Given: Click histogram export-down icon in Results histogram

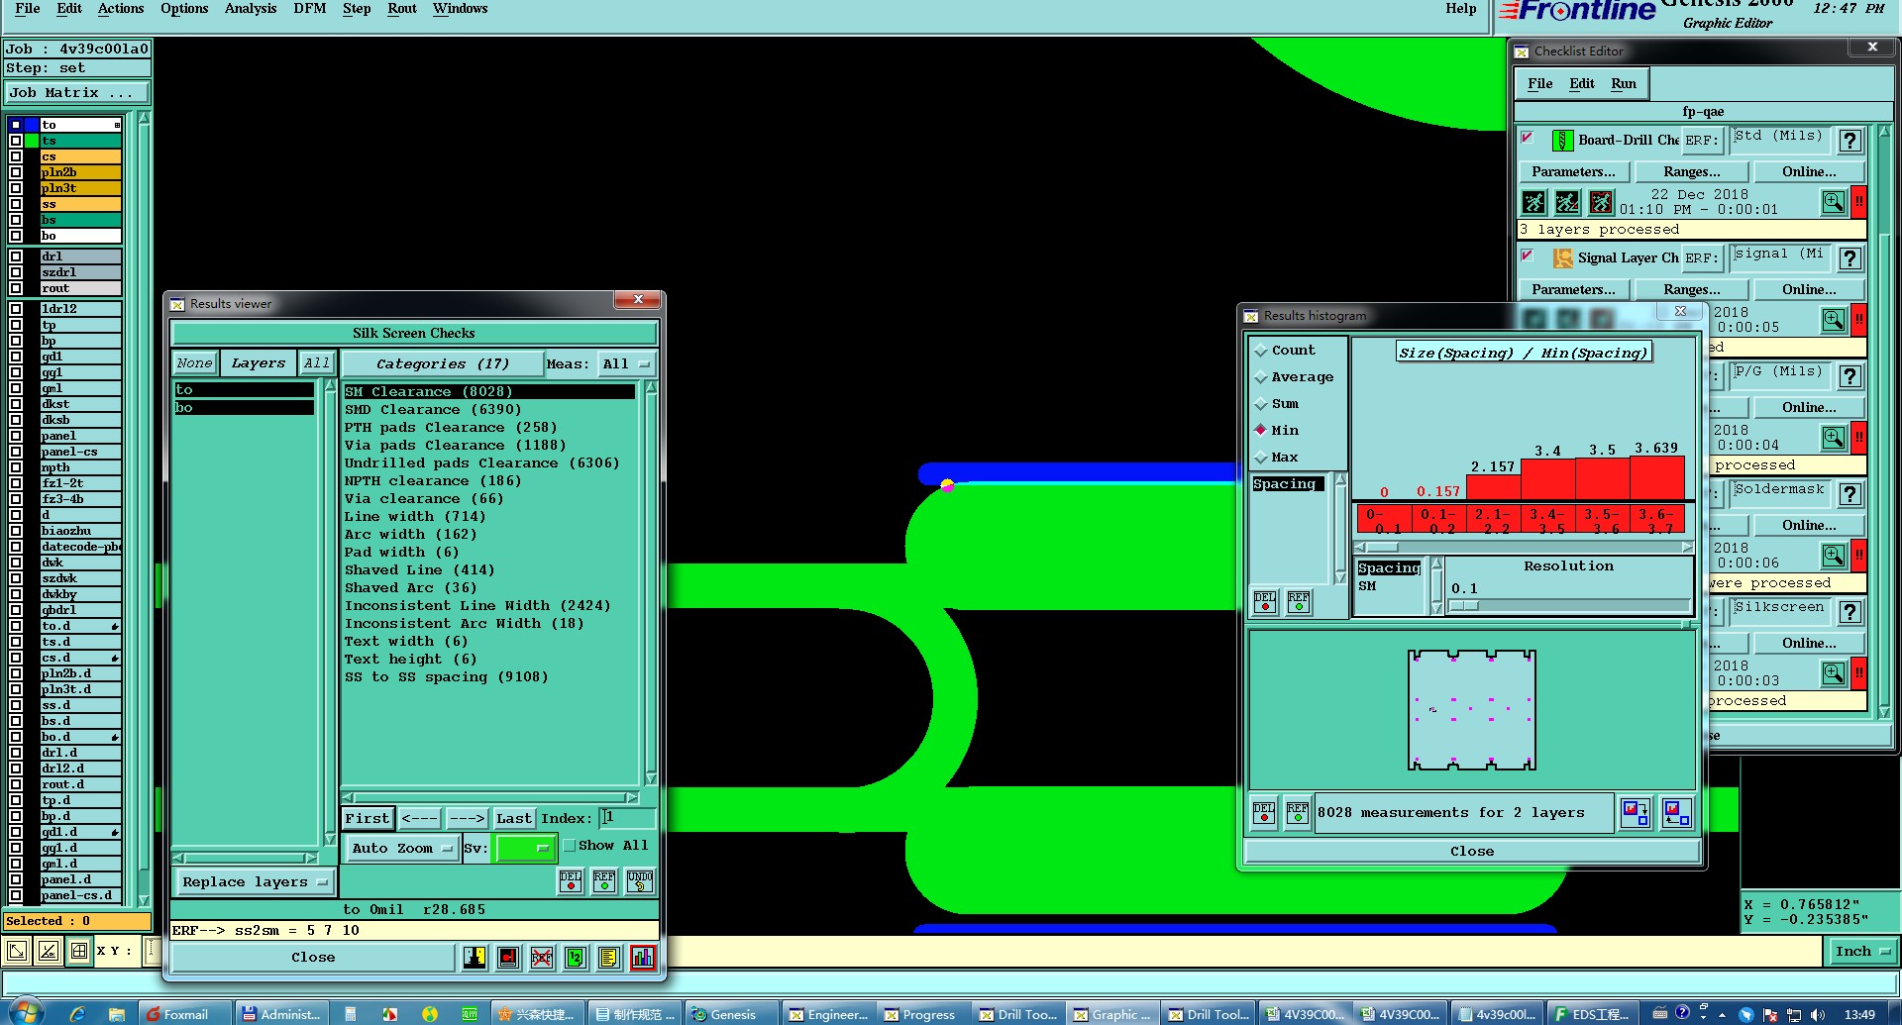Looking at the screenshot, I should (1636, 813).
